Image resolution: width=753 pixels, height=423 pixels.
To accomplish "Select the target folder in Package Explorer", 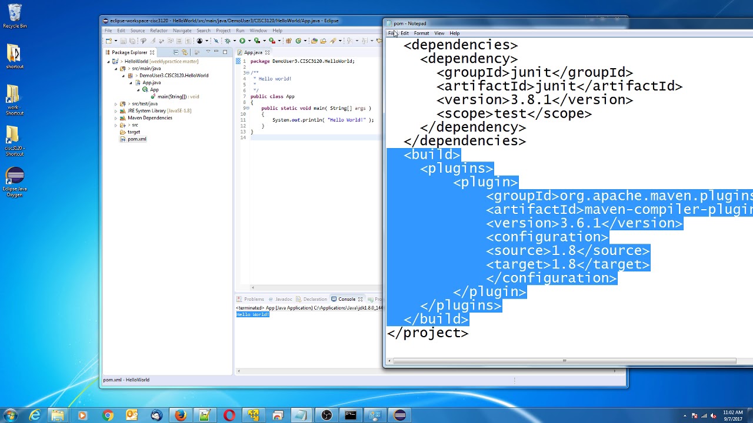I will point(130,132).
